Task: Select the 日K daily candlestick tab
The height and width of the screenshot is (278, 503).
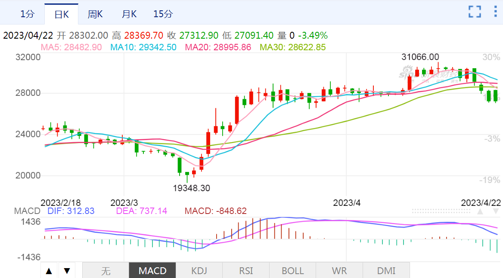Action: (61, 14)
